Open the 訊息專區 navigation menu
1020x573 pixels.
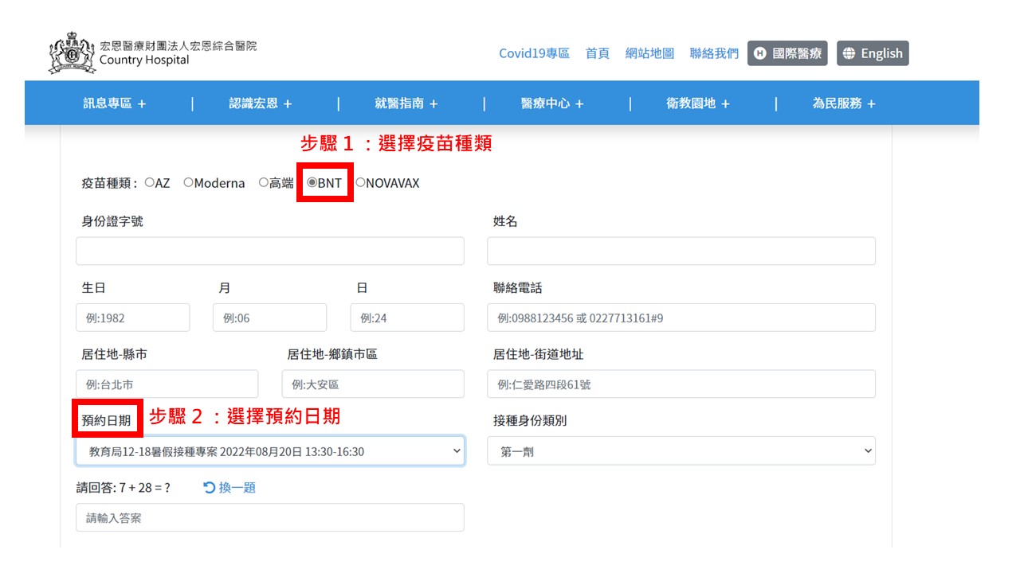tap(115, 103)
